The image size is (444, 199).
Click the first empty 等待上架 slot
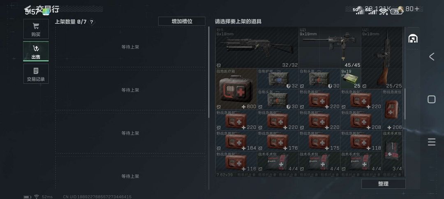click(x=130, y=47)
